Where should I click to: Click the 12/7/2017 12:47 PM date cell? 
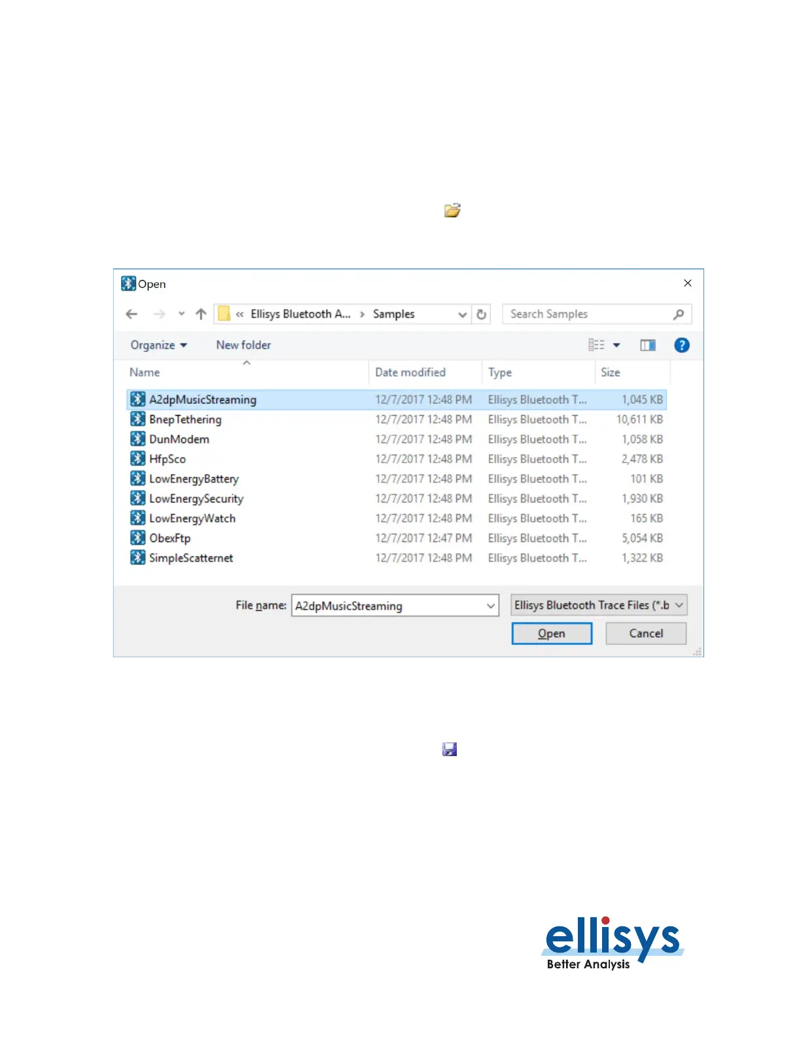[x=423, y=538]
